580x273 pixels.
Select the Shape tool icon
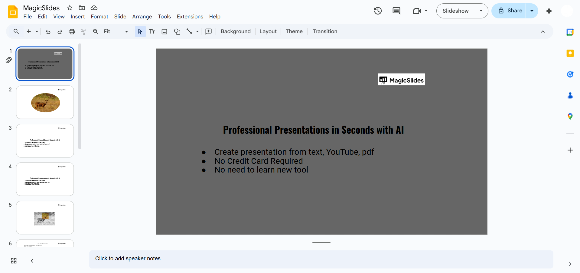(177, 31)
